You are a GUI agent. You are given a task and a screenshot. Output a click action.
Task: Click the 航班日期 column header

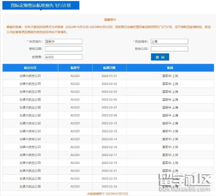pyautogui.click(x=109, y=68)
